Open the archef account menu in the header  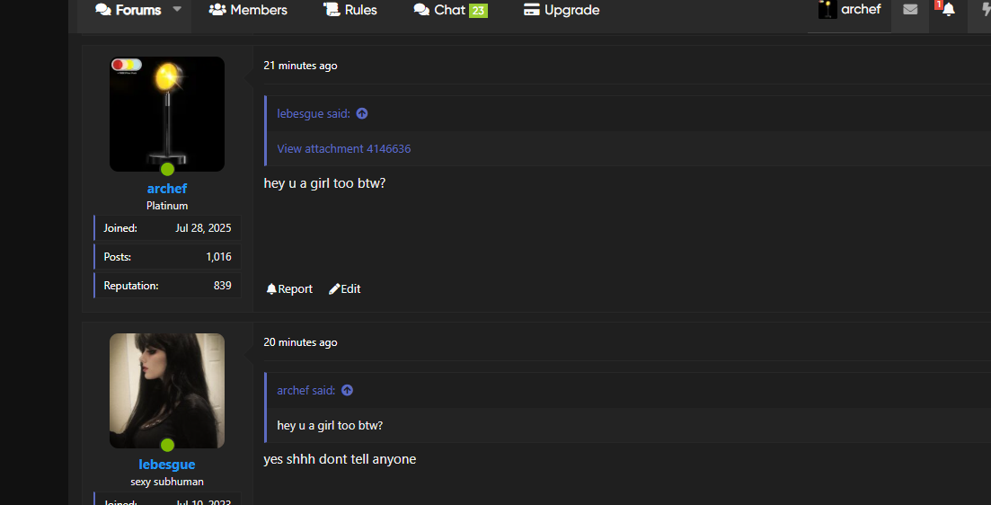coord(849,10)
